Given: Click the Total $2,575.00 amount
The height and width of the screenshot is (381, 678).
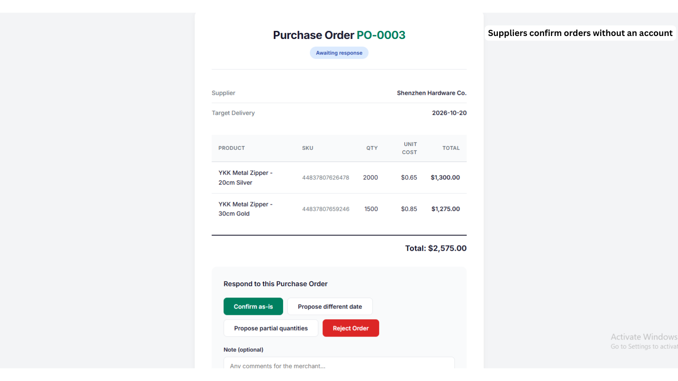Looking at the screenshot, I should tap(436, 248).
